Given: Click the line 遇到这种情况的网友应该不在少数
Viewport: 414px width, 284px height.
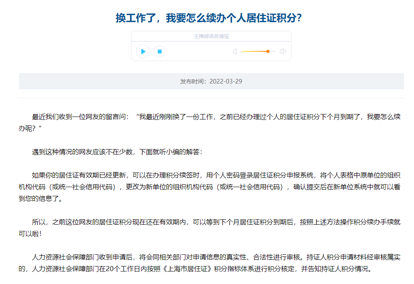Looking at the screenshot, I should tap(117, 152).
